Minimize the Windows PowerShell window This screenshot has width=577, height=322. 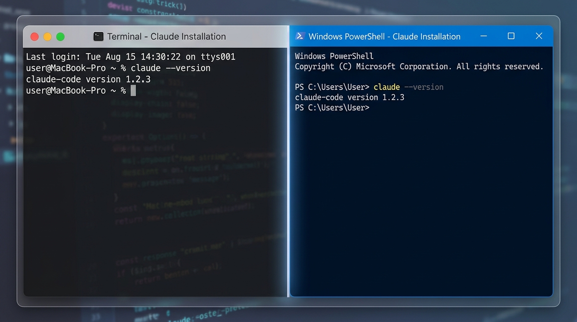[x=483, y=36]
